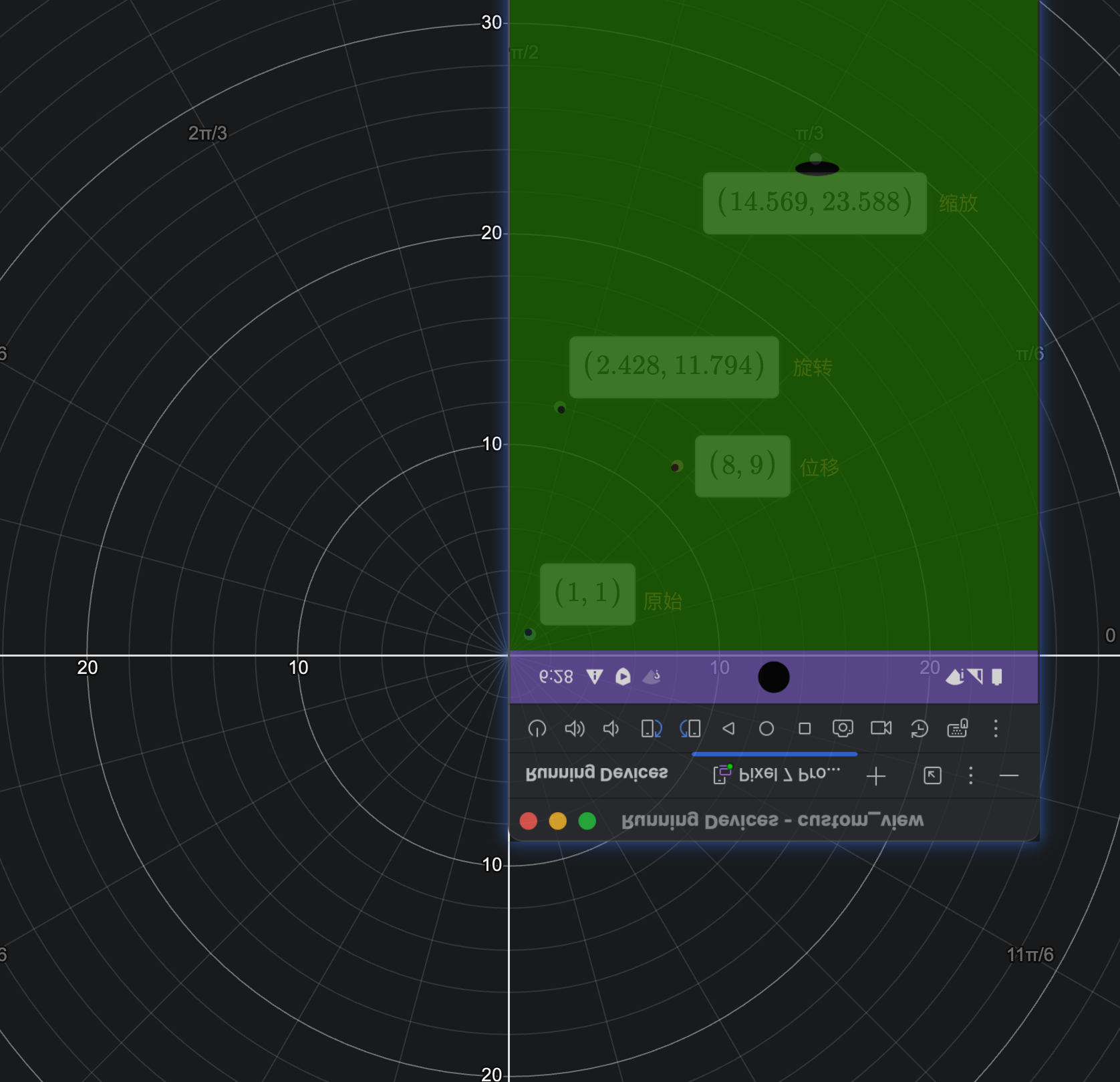Select the Pixel 7 Pro device tab
The image size is (1120, 1082).
(777, 774)
